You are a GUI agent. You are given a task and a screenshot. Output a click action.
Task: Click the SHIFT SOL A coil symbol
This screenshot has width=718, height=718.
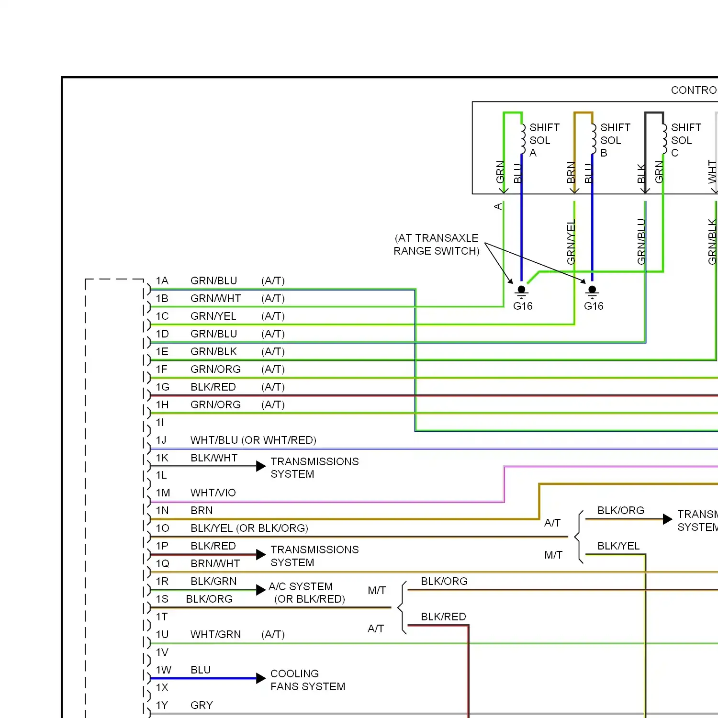(523, 138)
